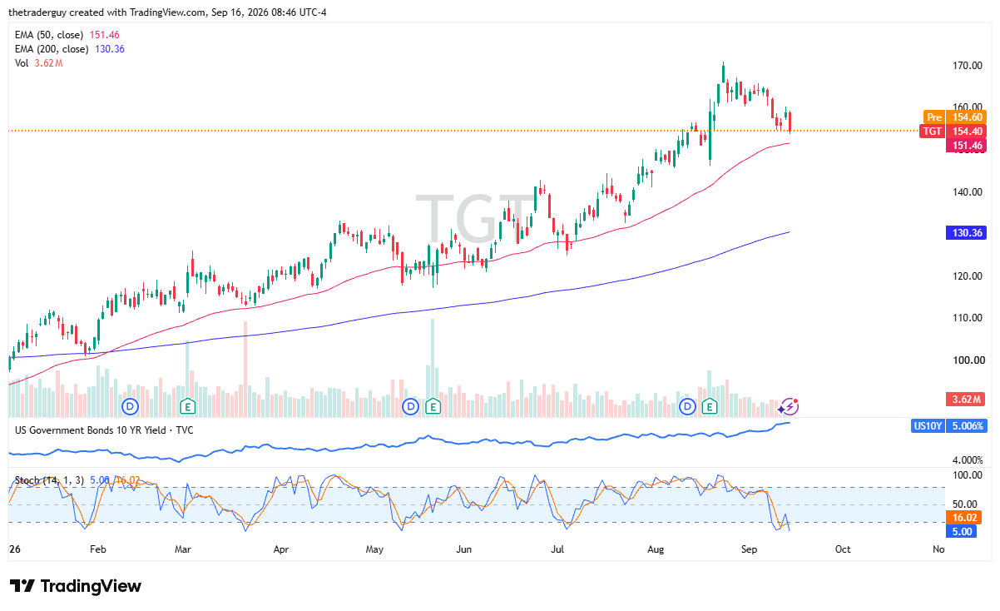1000x611 pixels.
Task: Select the EMA (50, close) legend label
Action: [x=50, y=35]
